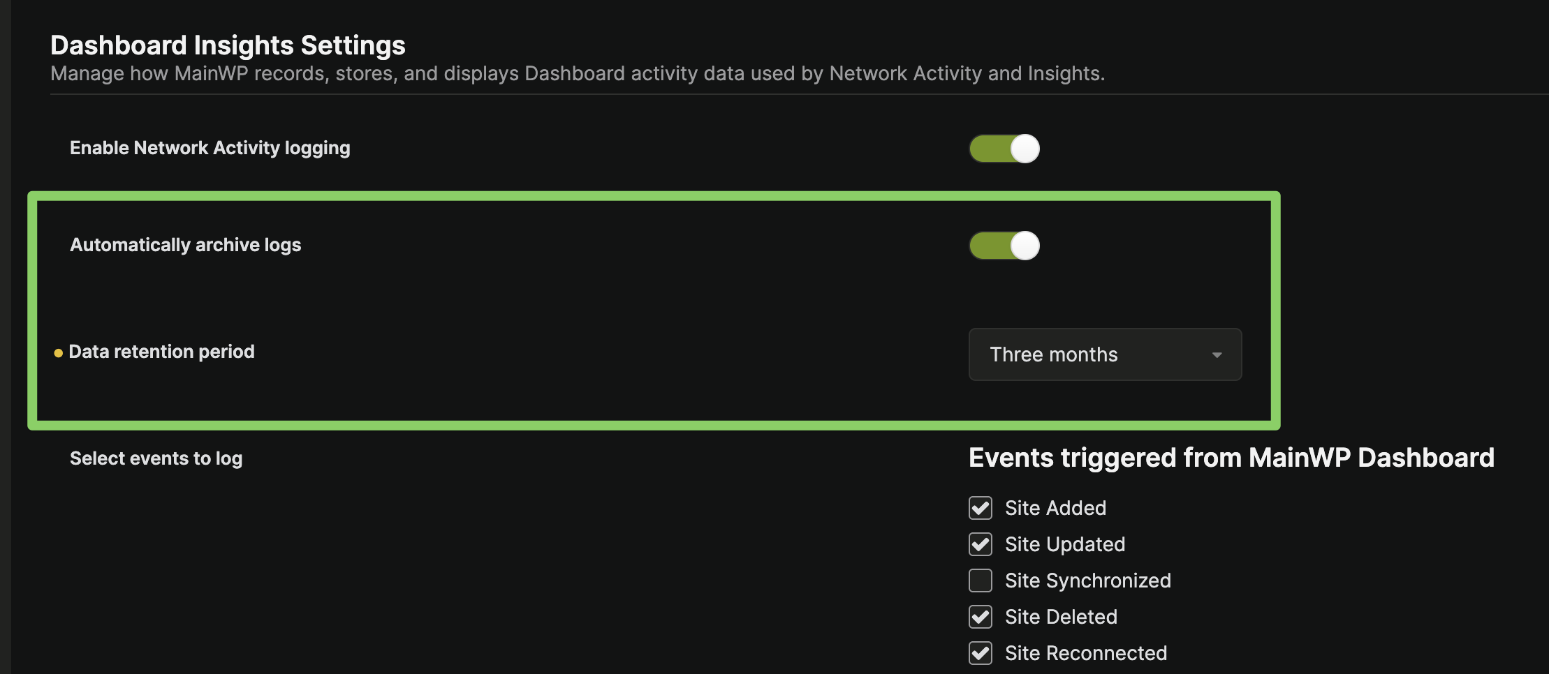Click the Data retention period label

pyautogui.click(x=161, y=352)
